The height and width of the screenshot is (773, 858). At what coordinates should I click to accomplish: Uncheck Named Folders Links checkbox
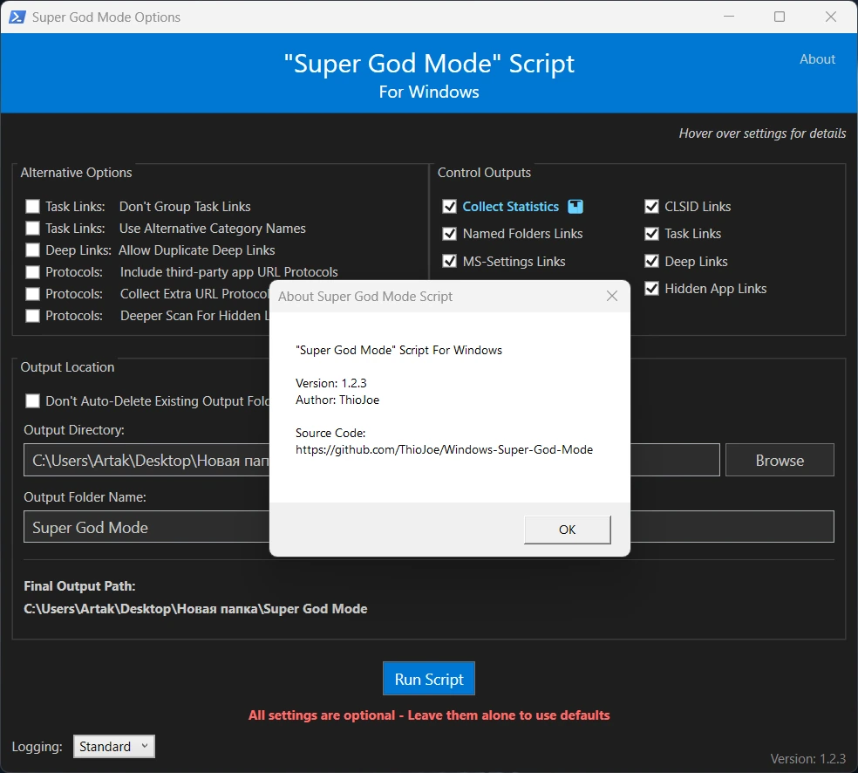point(449,234)
